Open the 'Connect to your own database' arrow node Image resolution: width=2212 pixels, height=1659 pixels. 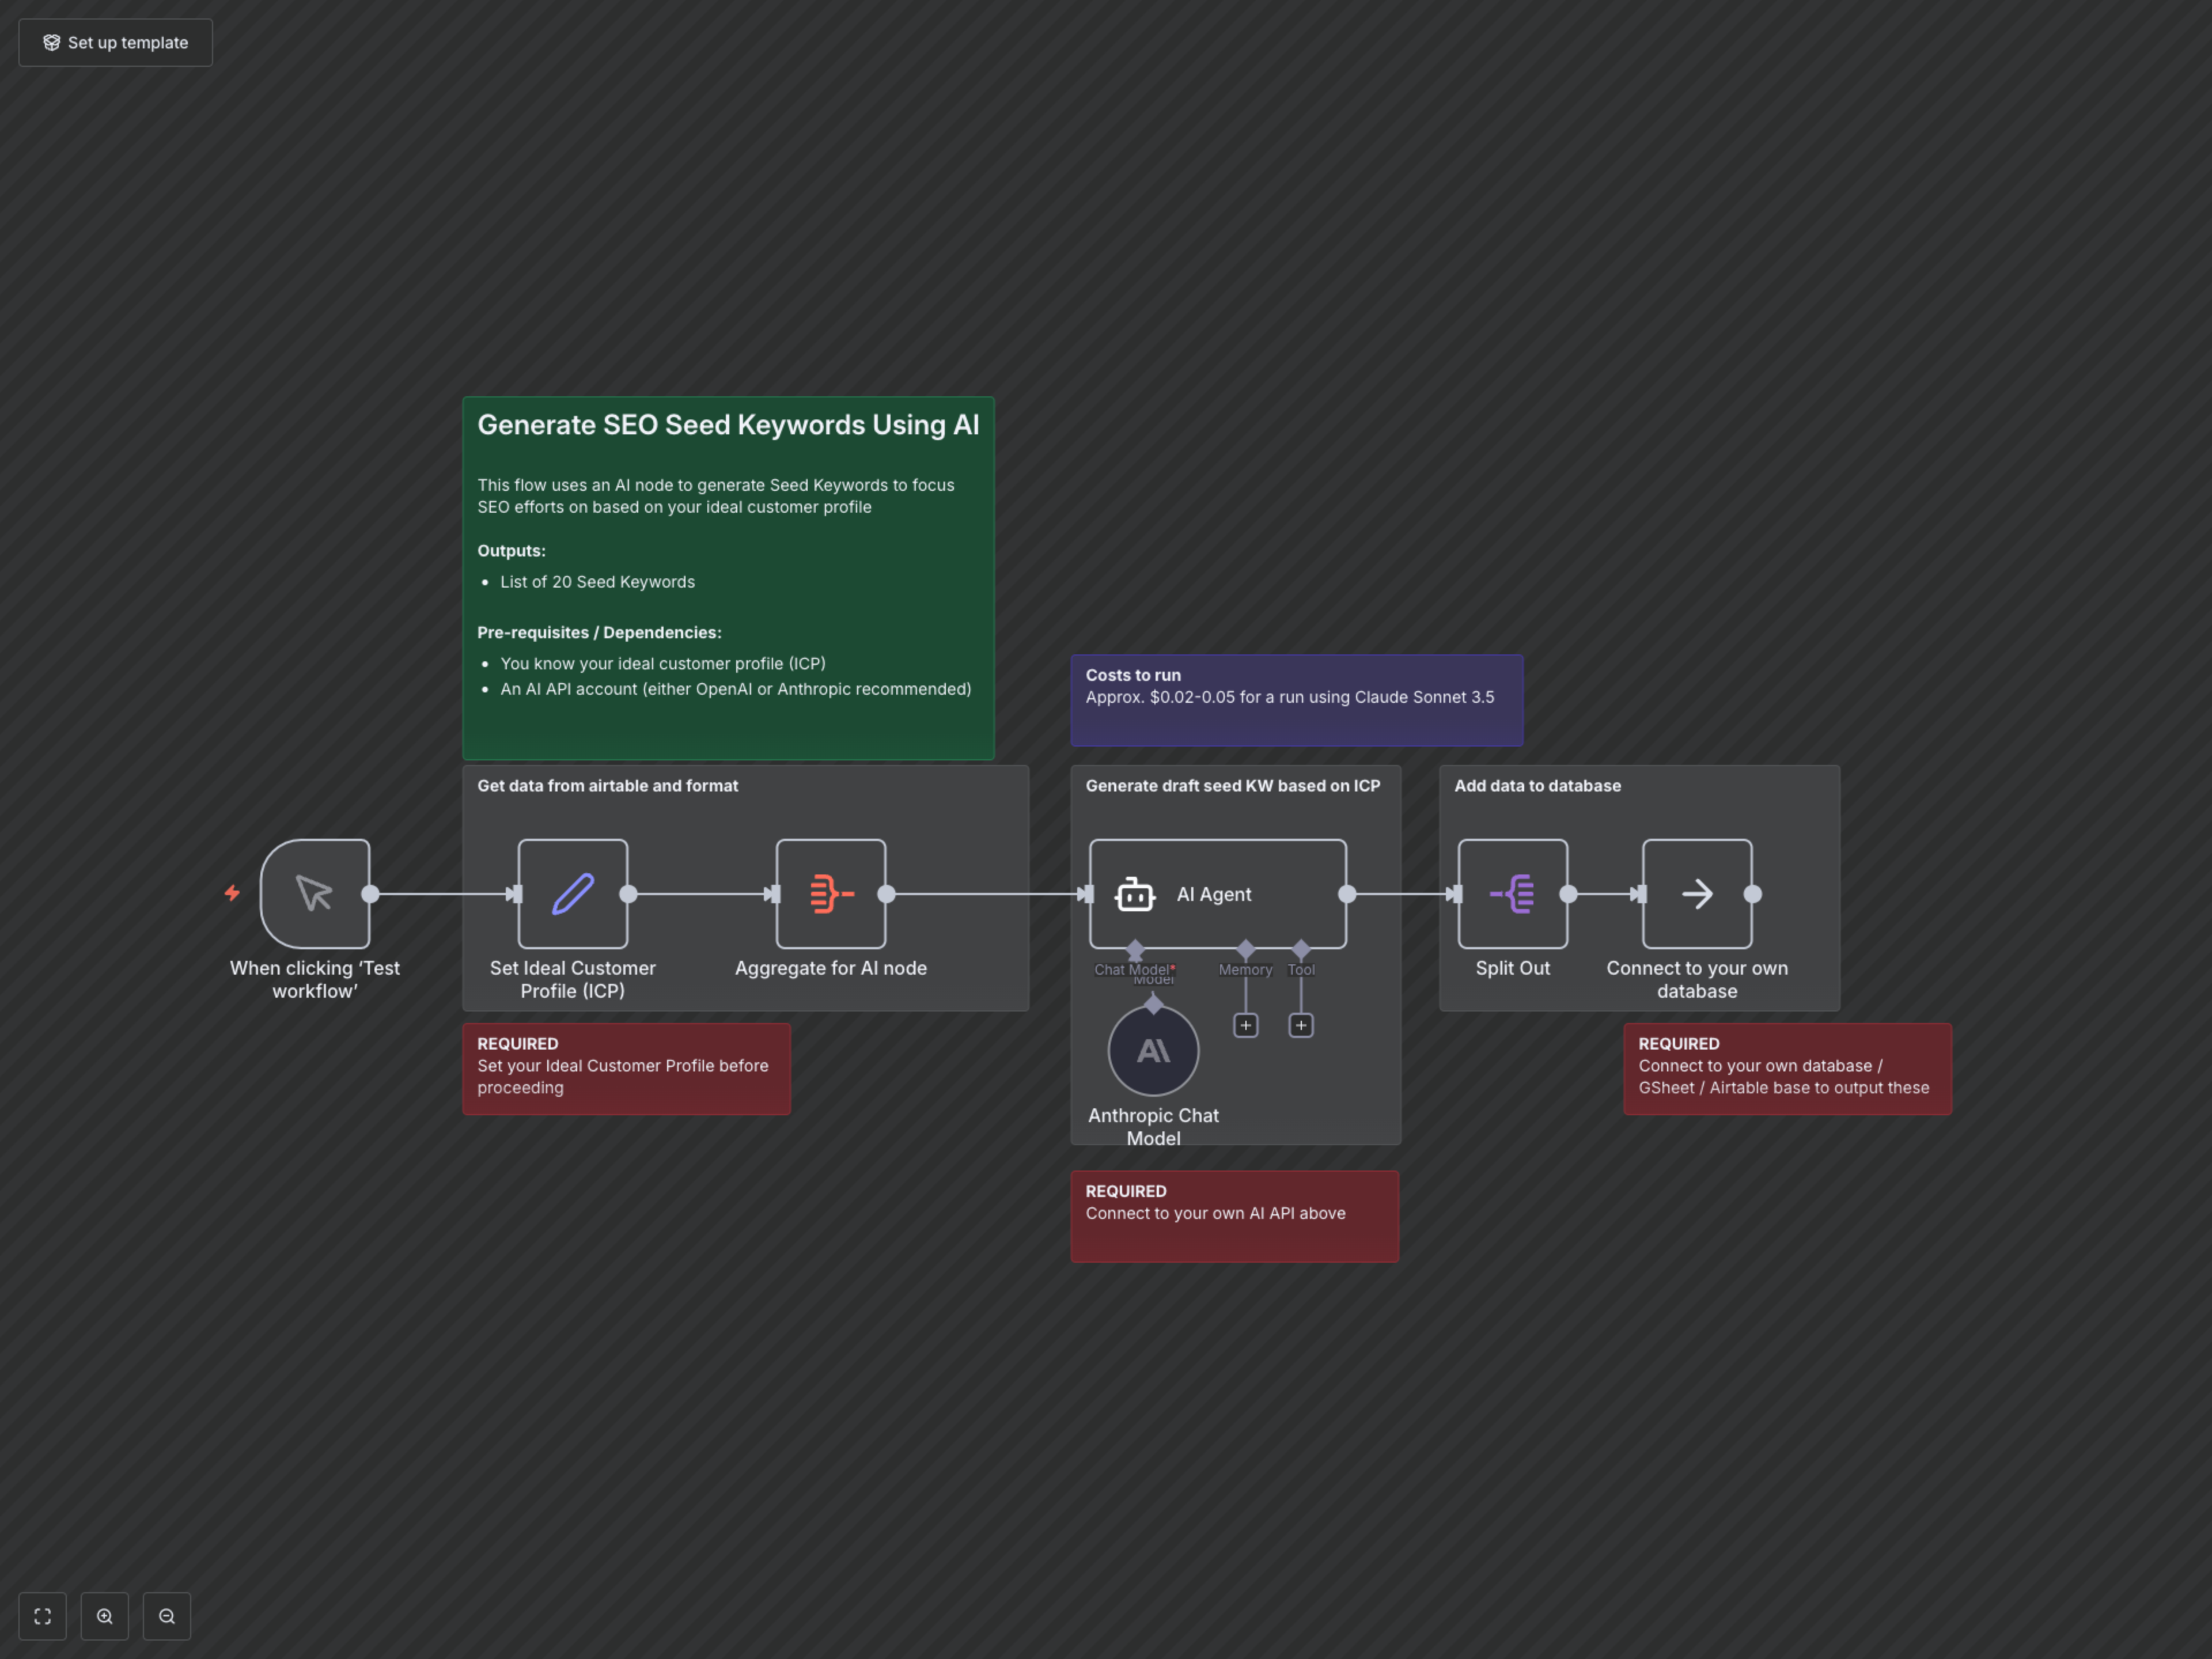point(1697,893)
